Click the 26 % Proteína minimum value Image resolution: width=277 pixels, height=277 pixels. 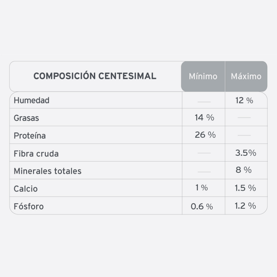(x=205, y=135)
